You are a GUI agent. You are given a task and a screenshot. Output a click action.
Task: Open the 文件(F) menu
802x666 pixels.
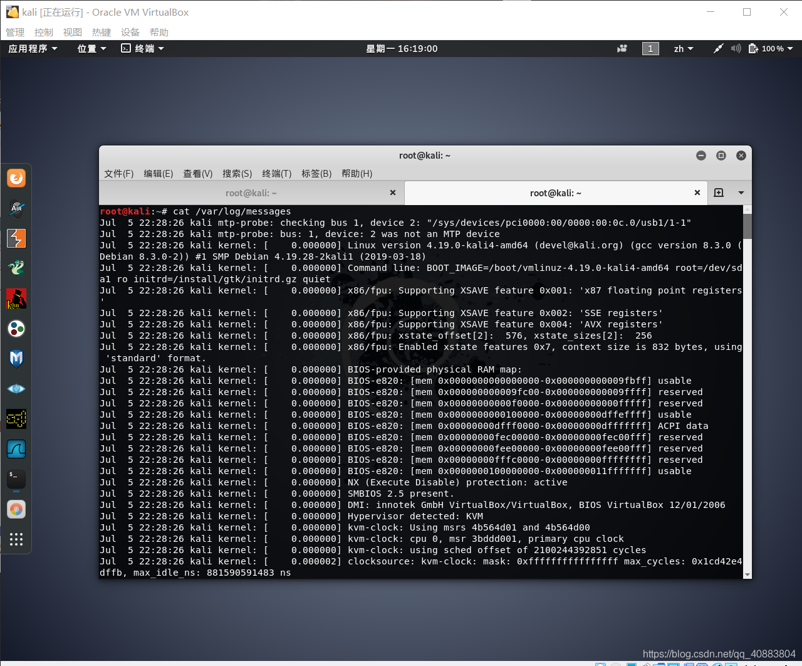tap(119, 174)
